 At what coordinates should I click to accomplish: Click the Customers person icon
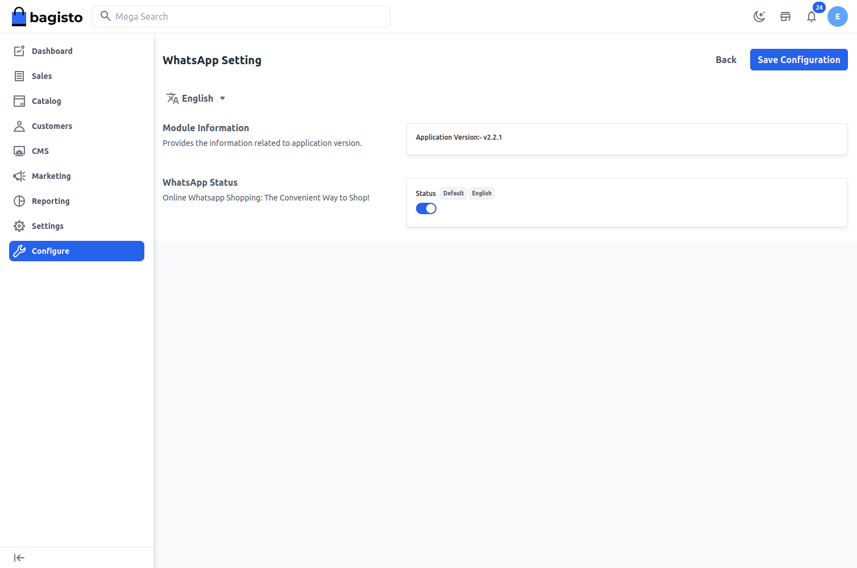(19, 126)
